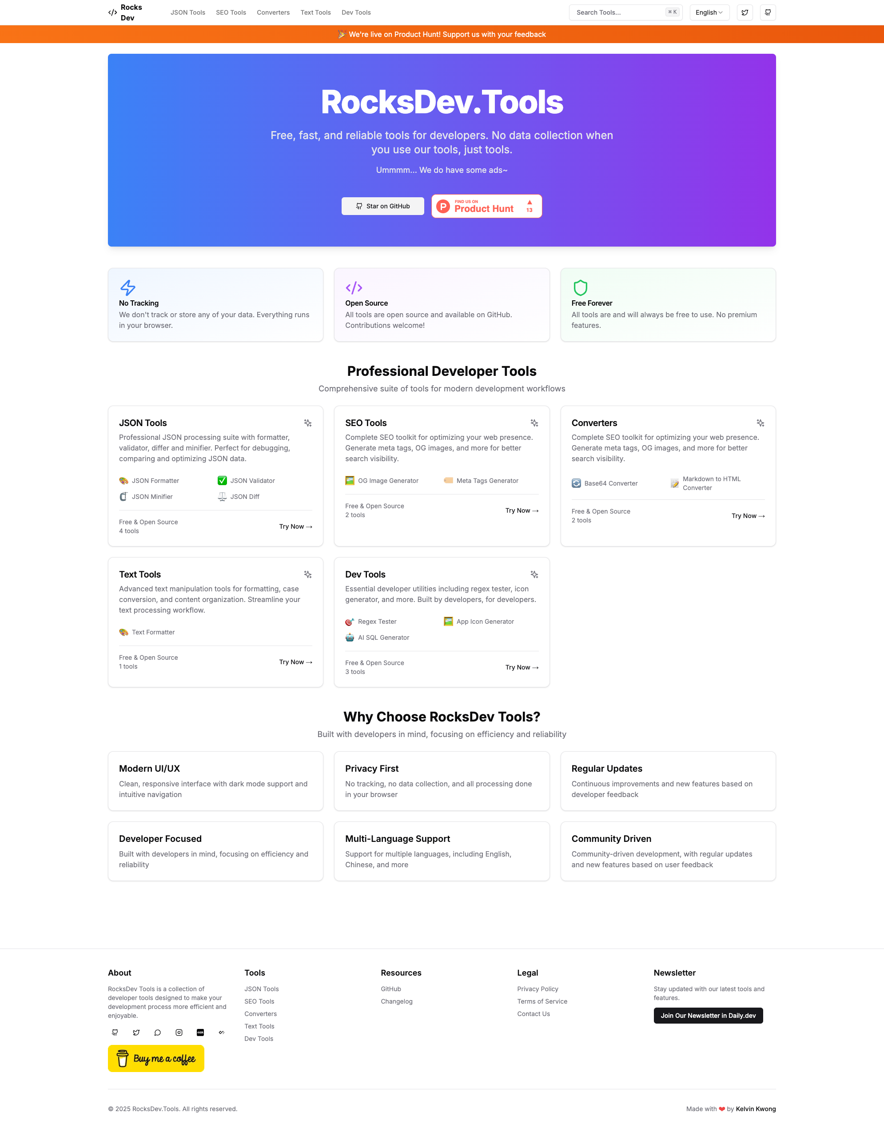The image size is (884, 1132).
Task: Click the Converters tab in navbar
Action: [273, 12]
